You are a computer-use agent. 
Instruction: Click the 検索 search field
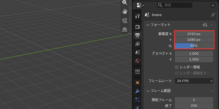(175, 5)
